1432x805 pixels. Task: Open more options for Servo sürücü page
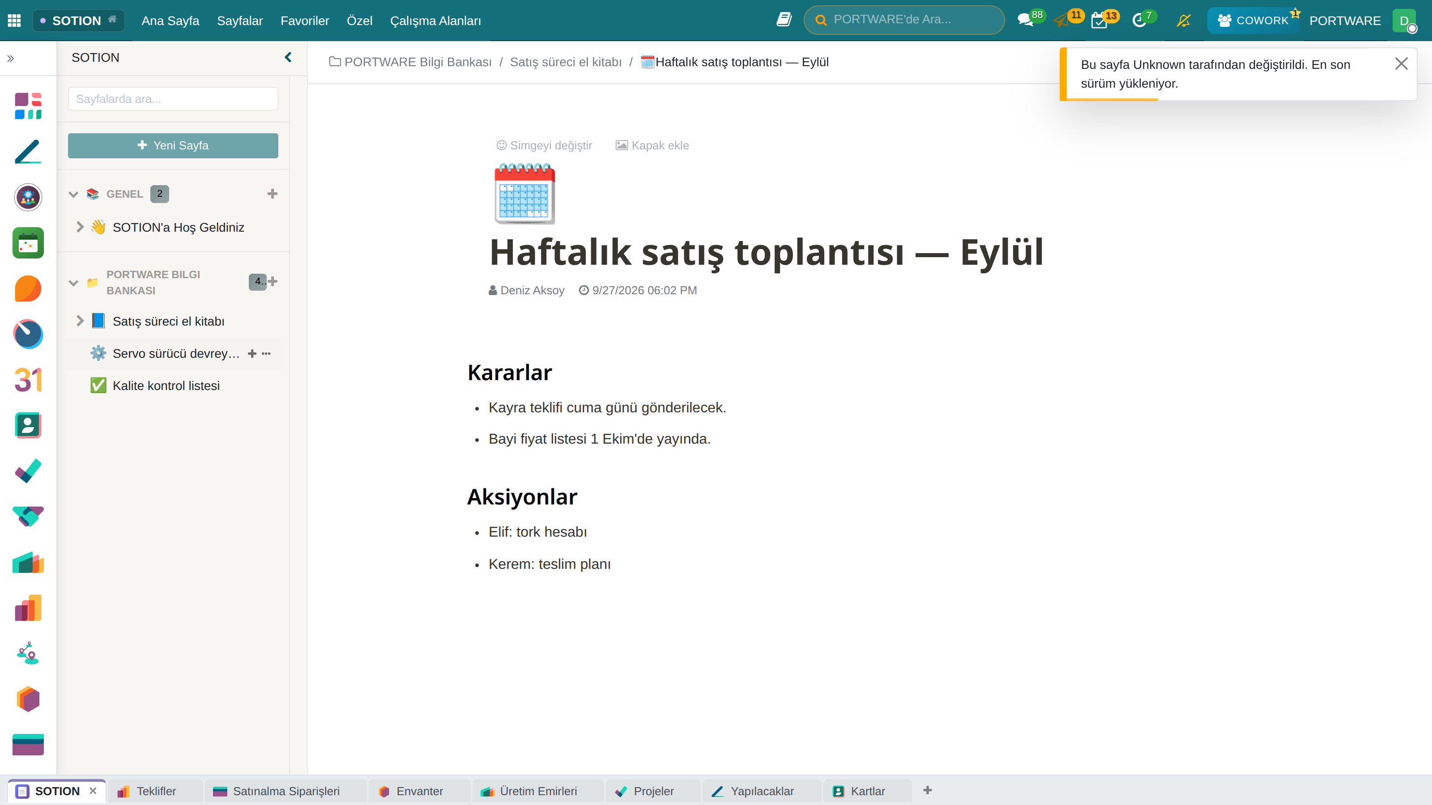click(x=266, y=353)
